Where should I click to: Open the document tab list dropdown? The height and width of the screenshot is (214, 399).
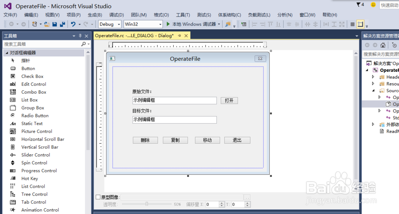[x=357, y=36]
